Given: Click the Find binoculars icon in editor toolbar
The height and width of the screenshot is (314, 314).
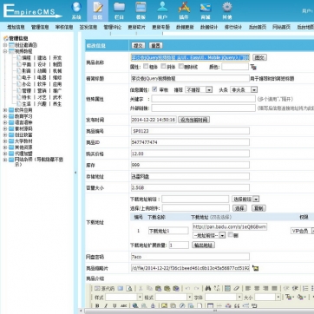Looking at the screenshot, I should (207, 288).
